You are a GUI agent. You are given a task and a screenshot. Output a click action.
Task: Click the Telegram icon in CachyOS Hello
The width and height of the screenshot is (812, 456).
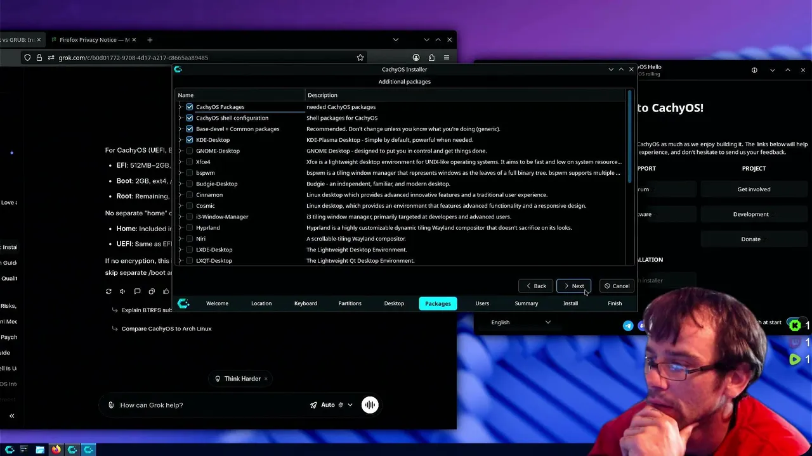click(628, 326)
